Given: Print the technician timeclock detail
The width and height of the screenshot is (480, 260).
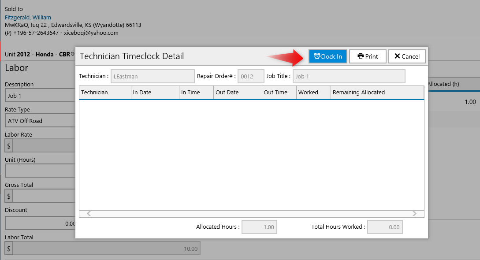Looking at the screenshot, I should (x=368, y=56).
